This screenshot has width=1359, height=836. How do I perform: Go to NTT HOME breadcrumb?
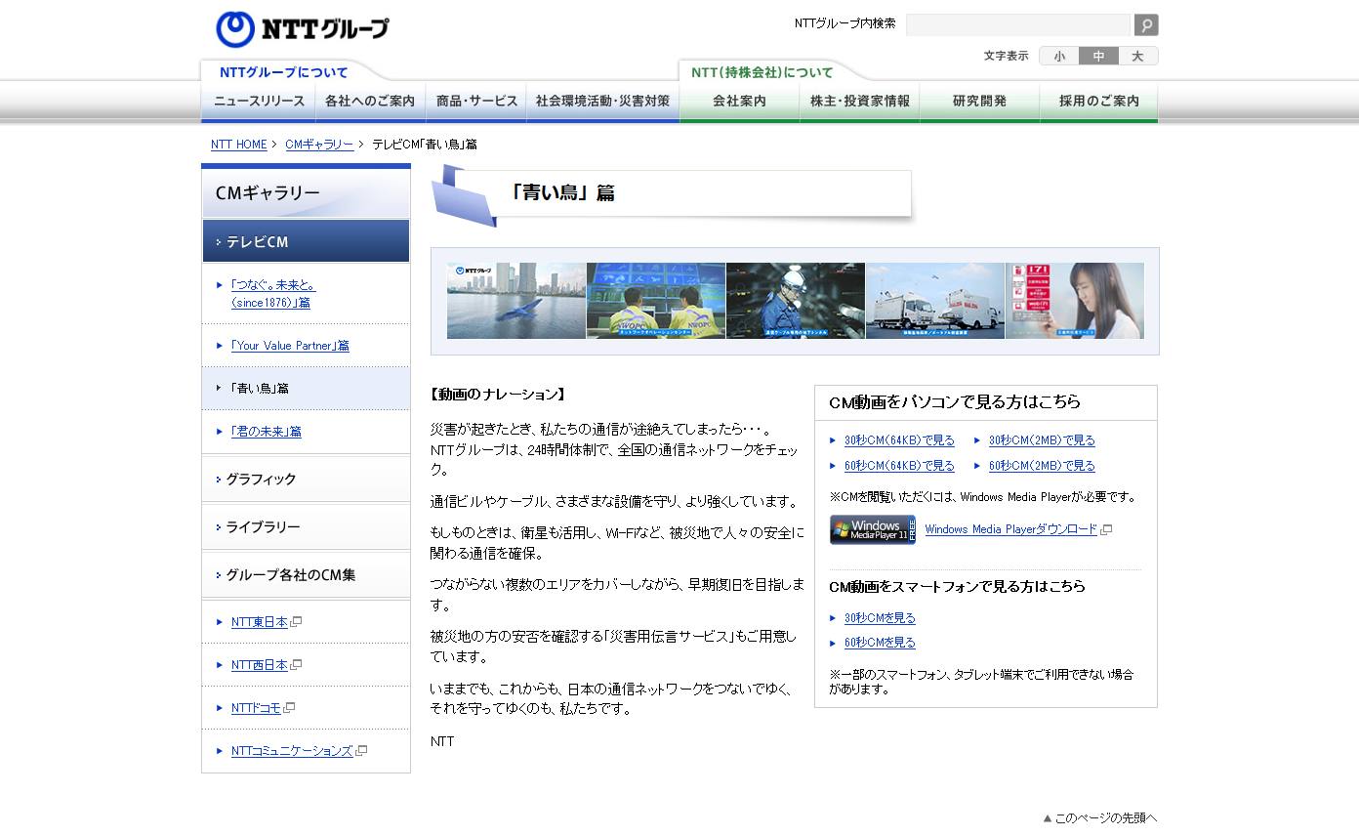click(x=239, y=145)
